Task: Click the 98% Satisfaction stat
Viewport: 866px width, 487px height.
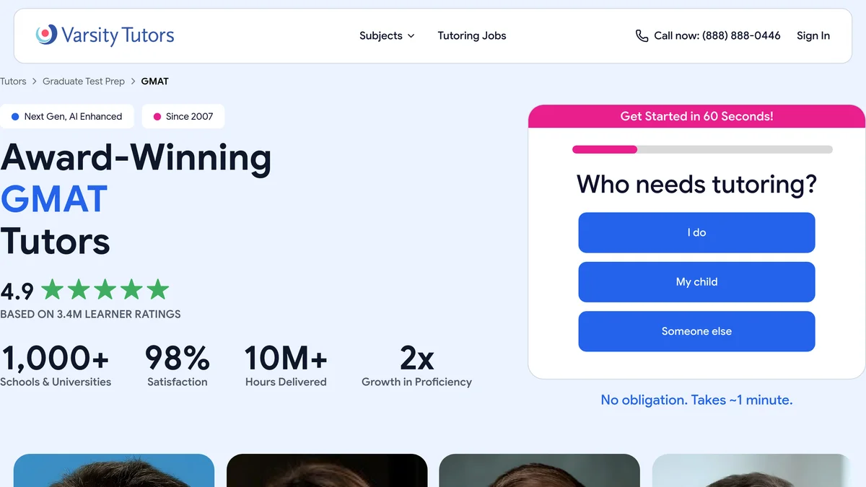Action: pyautogui.click(x=178, y=366)
